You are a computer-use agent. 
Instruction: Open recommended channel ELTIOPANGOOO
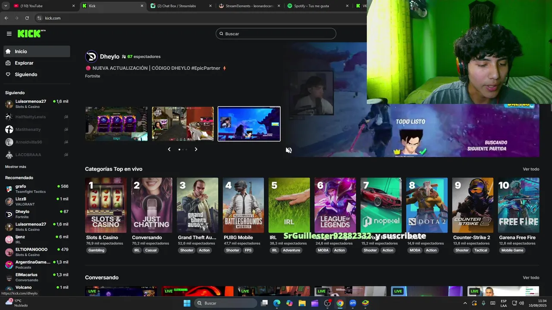[x=37, y=252]
